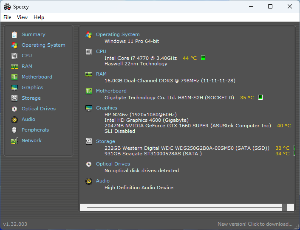Click the CPU chip icon in summary panel
The image size is (300, 230).
pos(89,52)
